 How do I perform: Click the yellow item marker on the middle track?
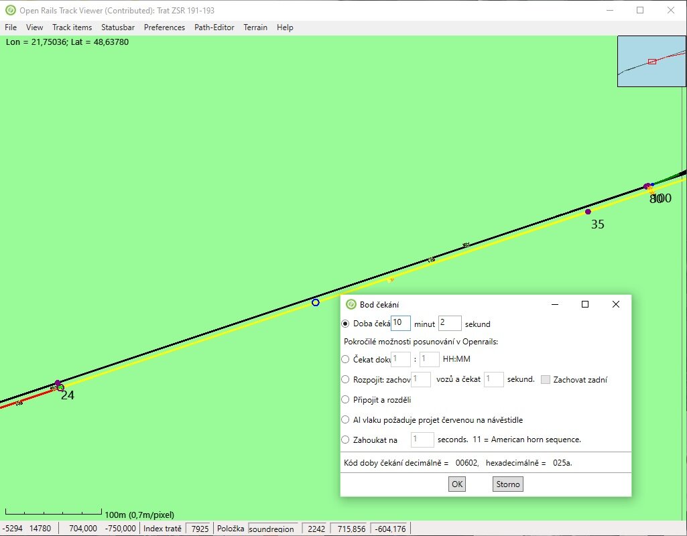pos(391,279)
